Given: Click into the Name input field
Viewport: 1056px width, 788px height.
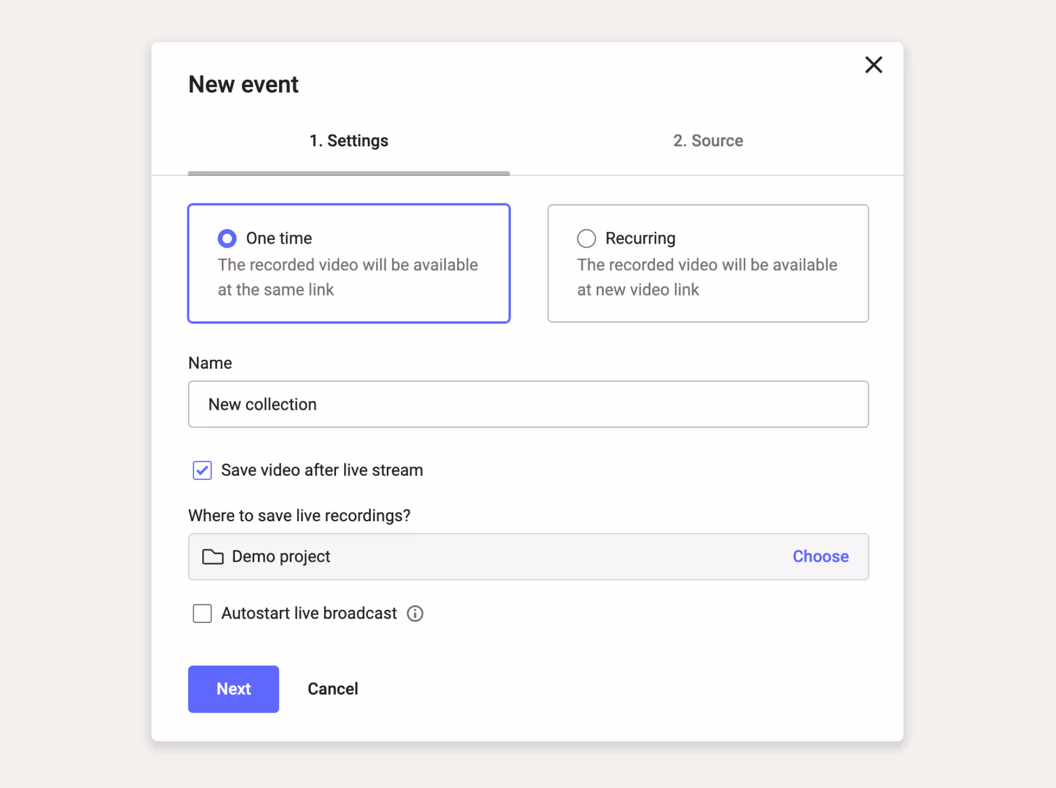Looking at the screenshot, I should pyautogui.click(x=528, y=404).
